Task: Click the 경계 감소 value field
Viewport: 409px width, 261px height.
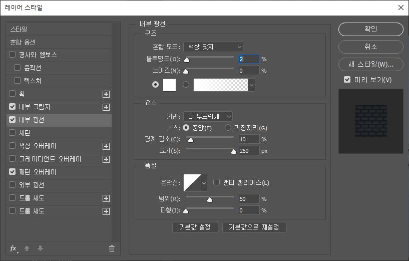Action: (249, 139)
